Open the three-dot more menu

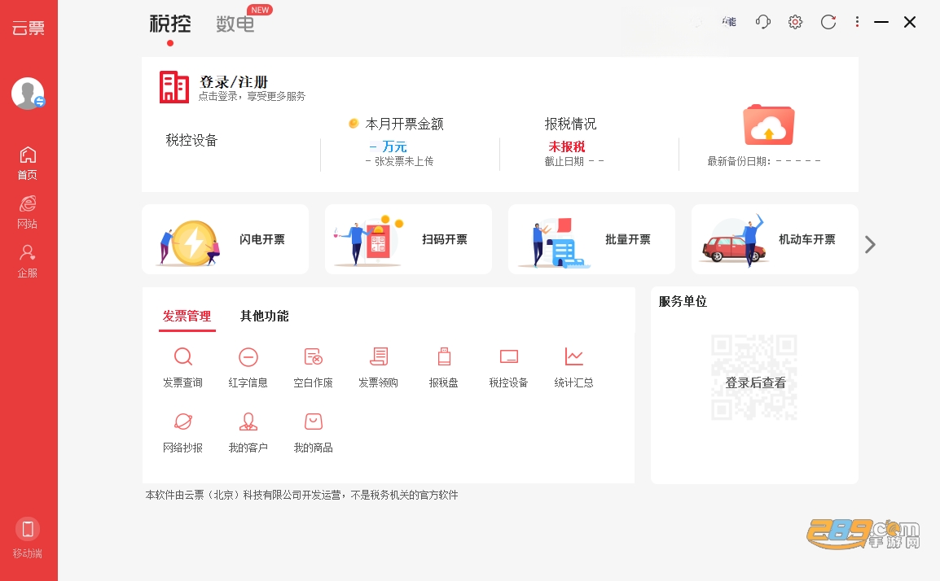(x=857, y=22)
